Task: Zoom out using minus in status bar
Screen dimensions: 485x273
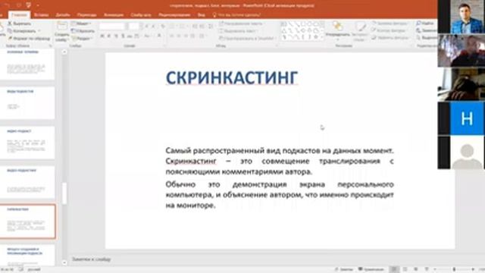Action: click(x=435, y=269)
